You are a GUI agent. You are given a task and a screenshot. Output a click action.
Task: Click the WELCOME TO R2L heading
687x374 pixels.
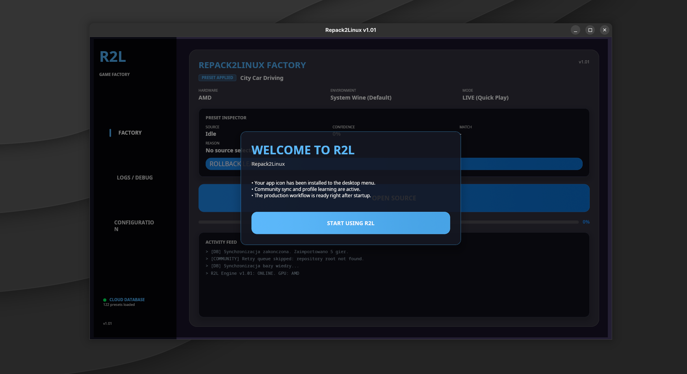303,150
